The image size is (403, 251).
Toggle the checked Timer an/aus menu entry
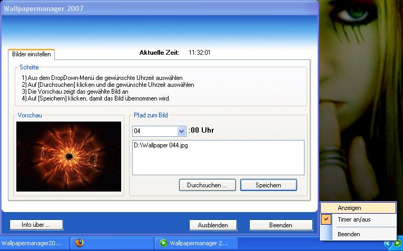pos(358,219)
